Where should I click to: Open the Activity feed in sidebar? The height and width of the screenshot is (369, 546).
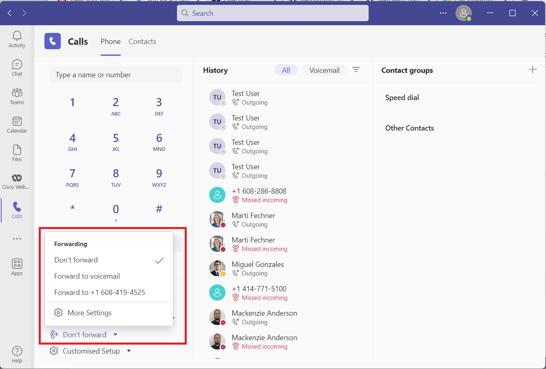(x=17, y=39)
